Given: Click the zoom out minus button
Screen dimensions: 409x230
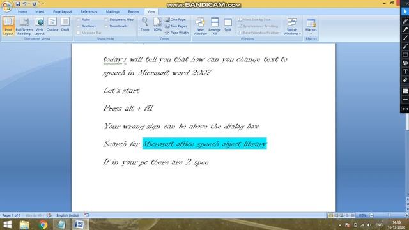Looking at the screenshot, I should click(371, 215).
